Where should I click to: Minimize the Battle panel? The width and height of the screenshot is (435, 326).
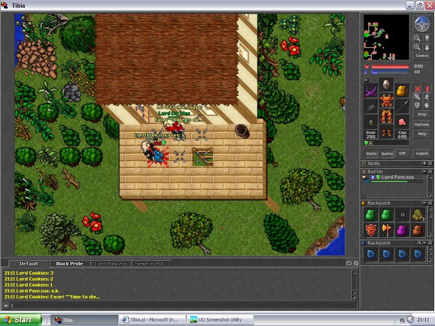[x=424, y=171]
